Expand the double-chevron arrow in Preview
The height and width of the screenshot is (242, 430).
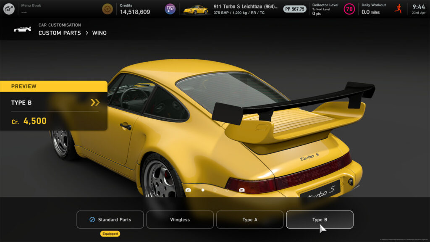coord(95,103)
